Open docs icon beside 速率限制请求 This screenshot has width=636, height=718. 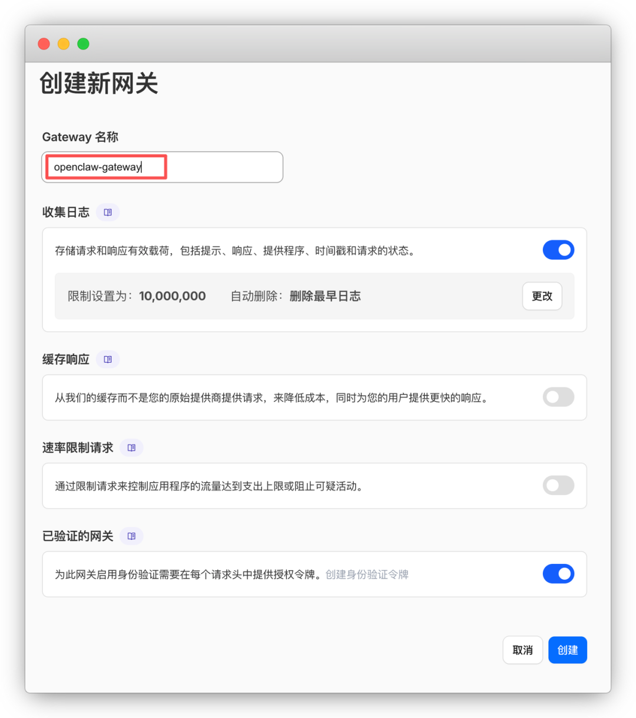[131, 447]
